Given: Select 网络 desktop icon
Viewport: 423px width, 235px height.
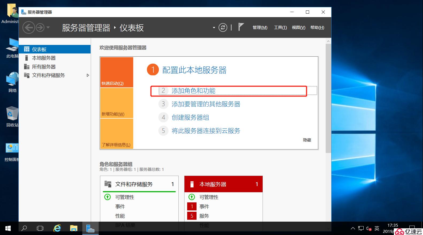Looking at the screenshot, I should click(12, 82).
